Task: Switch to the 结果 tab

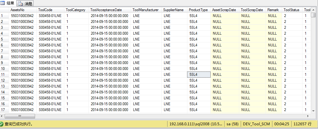Action: 8,3
